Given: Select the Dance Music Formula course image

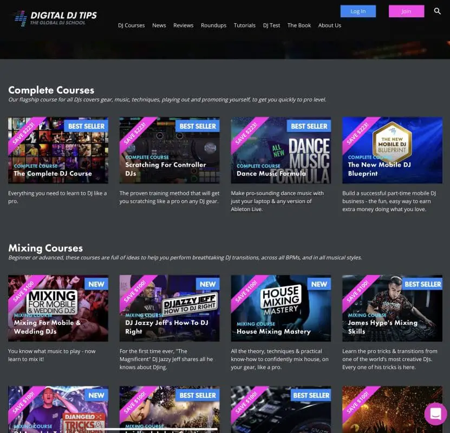Looking at the screenshot, I should [281, 150].
